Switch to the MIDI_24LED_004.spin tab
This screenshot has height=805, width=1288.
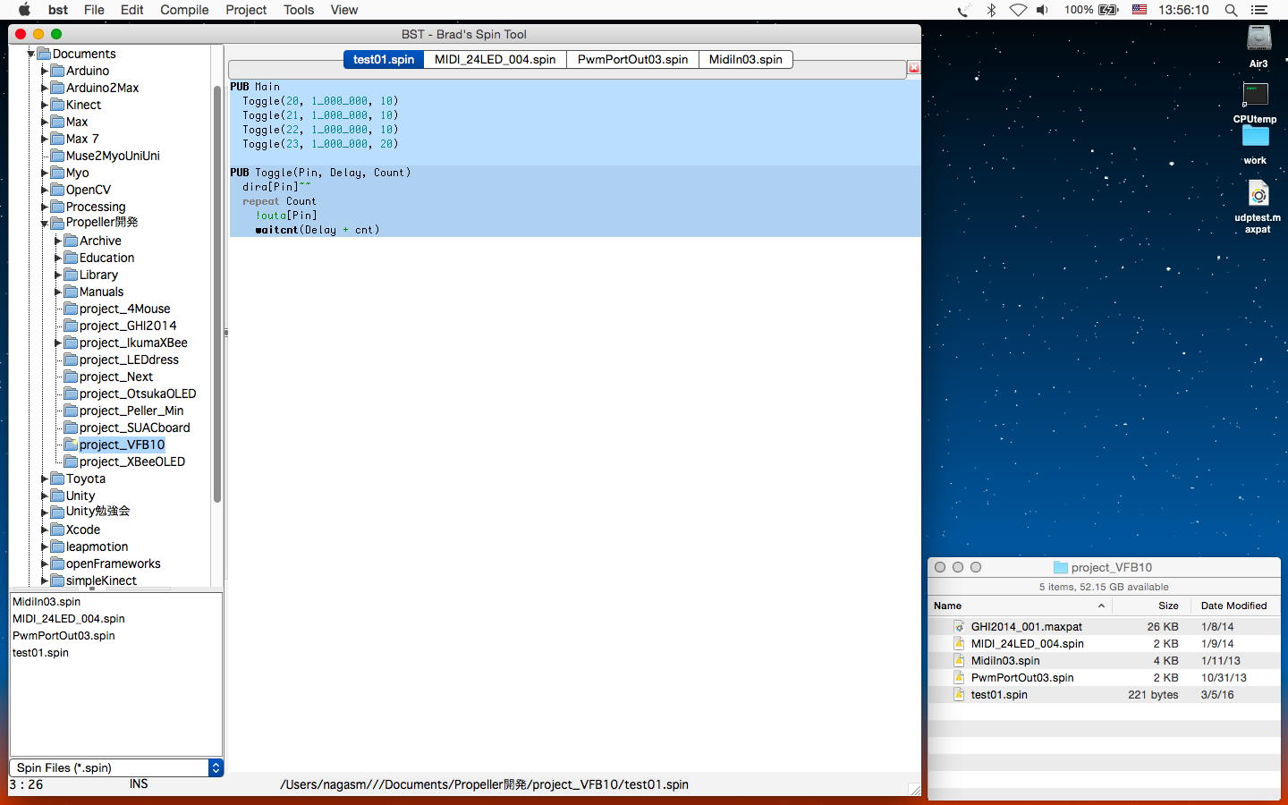tap(495, 59)
